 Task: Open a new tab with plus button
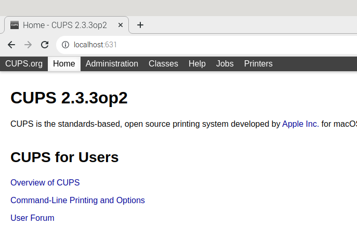pyautogui.click(x=140, y=25)
